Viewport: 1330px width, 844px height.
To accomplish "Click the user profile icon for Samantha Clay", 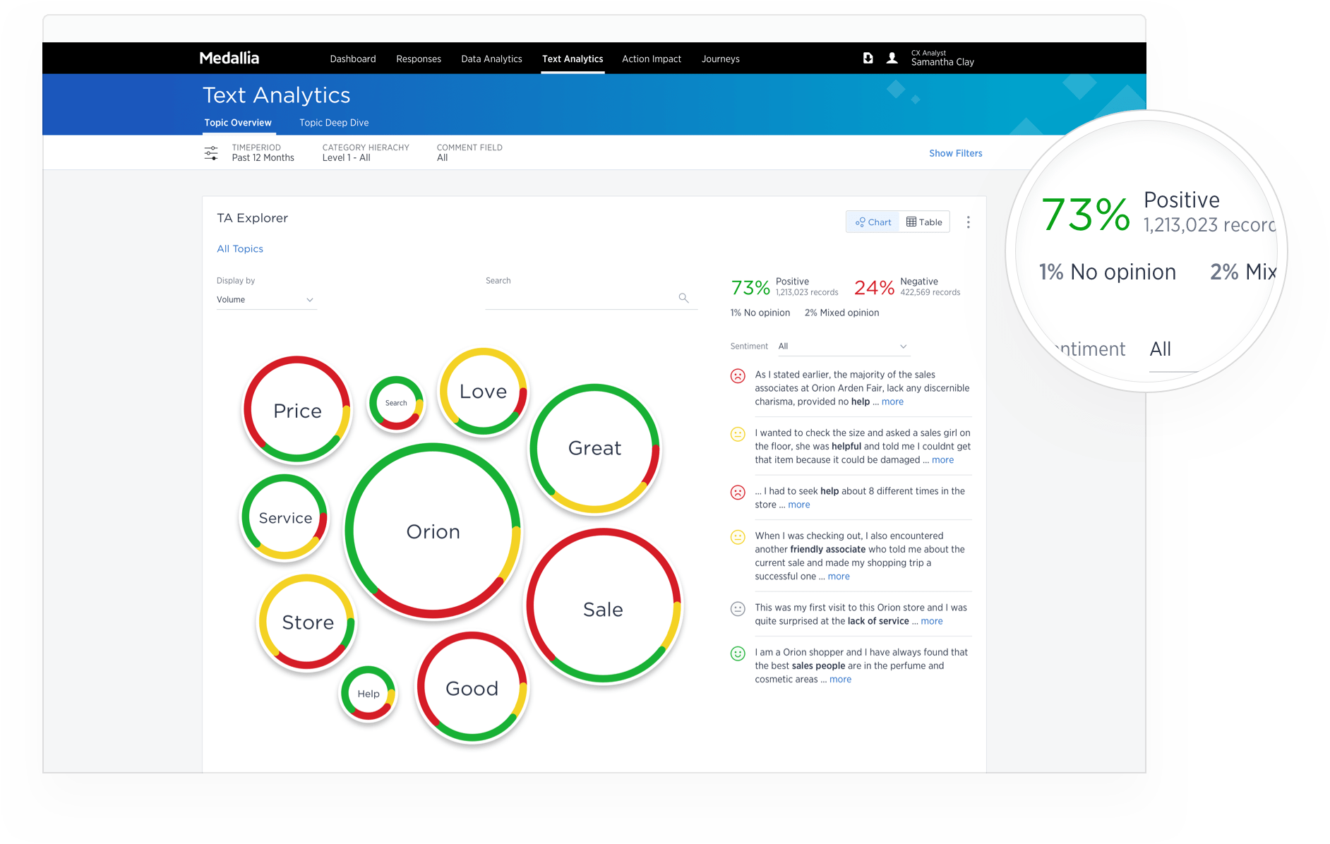I will [892, 58].
